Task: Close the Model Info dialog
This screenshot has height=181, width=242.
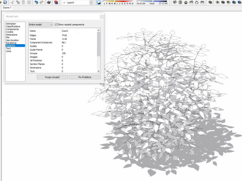Action: (x=102, y=17)
